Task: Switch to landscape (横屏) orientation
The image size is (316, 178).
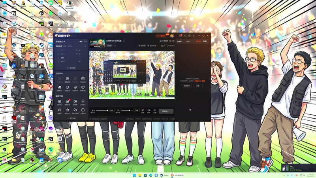Action: point(81,42)
